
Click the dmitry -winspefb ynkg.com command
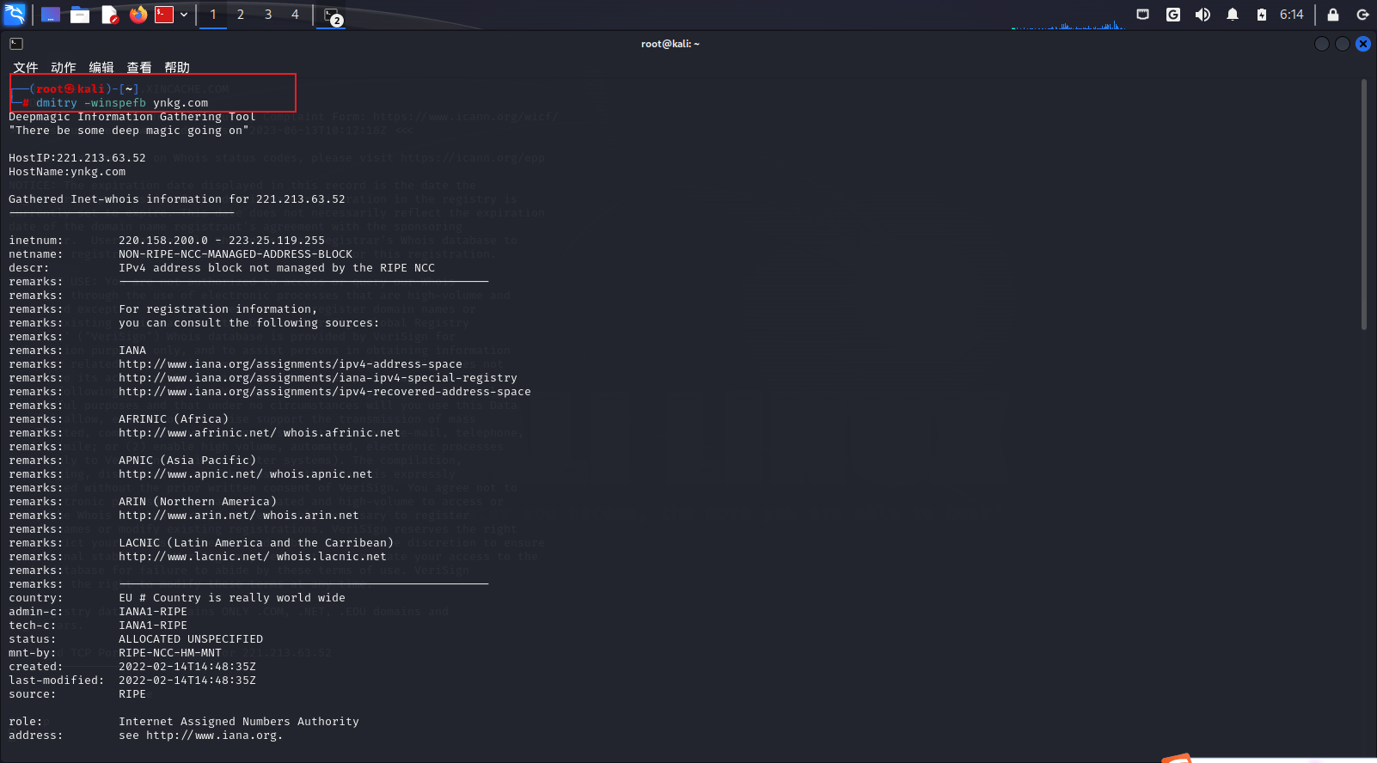(x=122, y=103)
